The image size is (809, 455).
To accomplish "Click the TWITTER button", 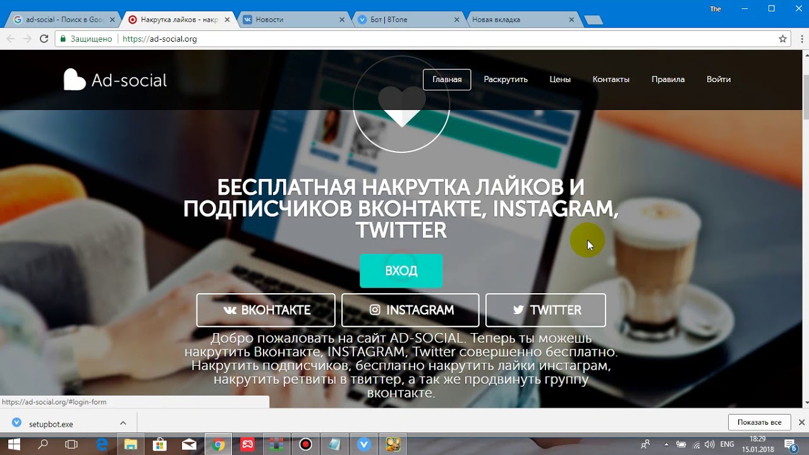I will pyautogui.click(x=545, y=310).
